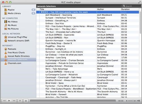Skip to previous track
The height and width of the screenshot is (104, 142).
coord(4,101)
